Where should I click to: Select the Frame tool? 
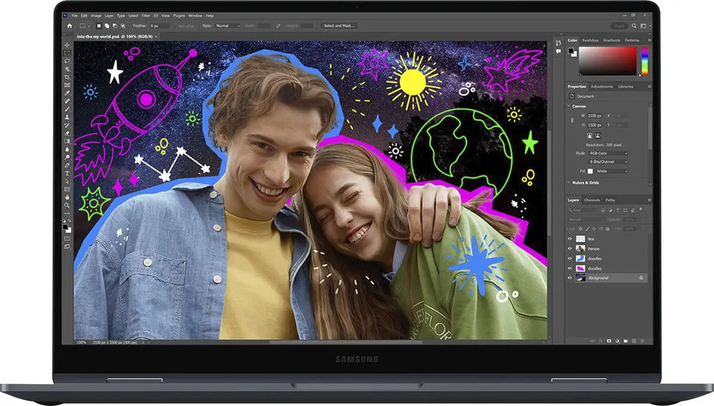tap(68, 85)
